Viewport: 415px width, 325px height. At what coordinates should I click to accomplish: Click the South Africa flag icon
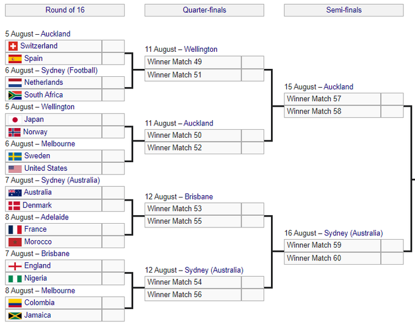[x=15, y=95]
